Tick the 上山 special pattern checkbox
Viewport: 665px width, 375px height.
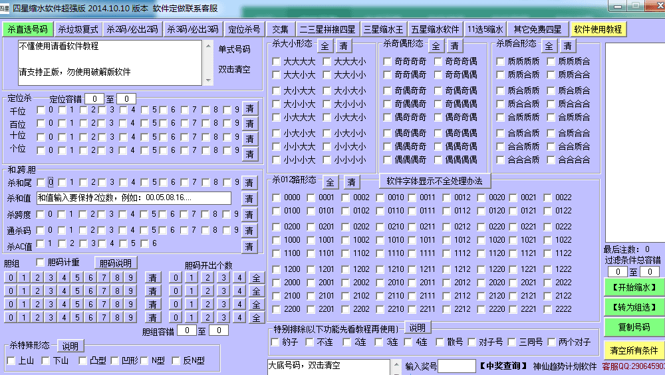pyautogui.click(x=11, y=361)
